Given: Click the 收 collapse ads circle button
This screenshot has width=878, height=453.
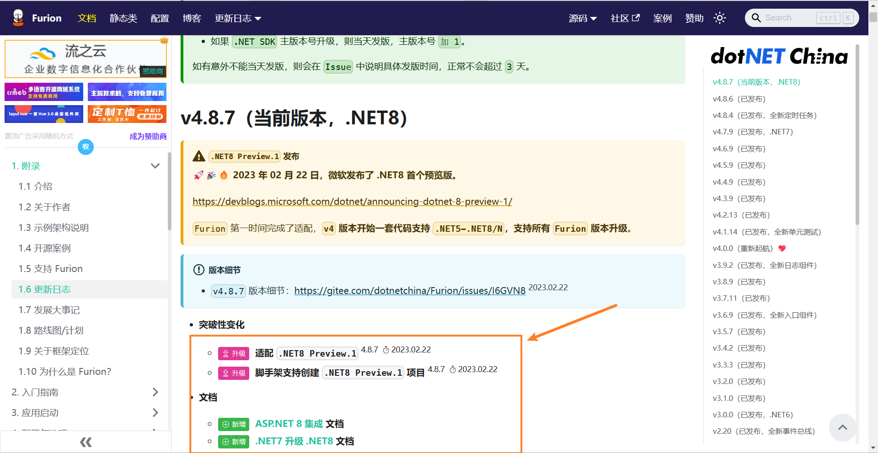Looking at the screenshot, I should 86,147.
